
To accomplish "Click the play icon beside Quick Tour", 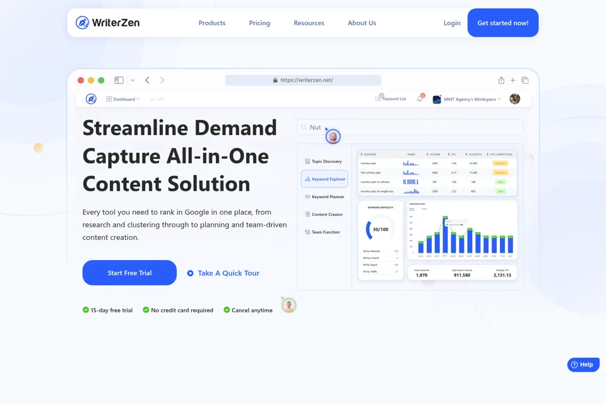I will 190,273.
